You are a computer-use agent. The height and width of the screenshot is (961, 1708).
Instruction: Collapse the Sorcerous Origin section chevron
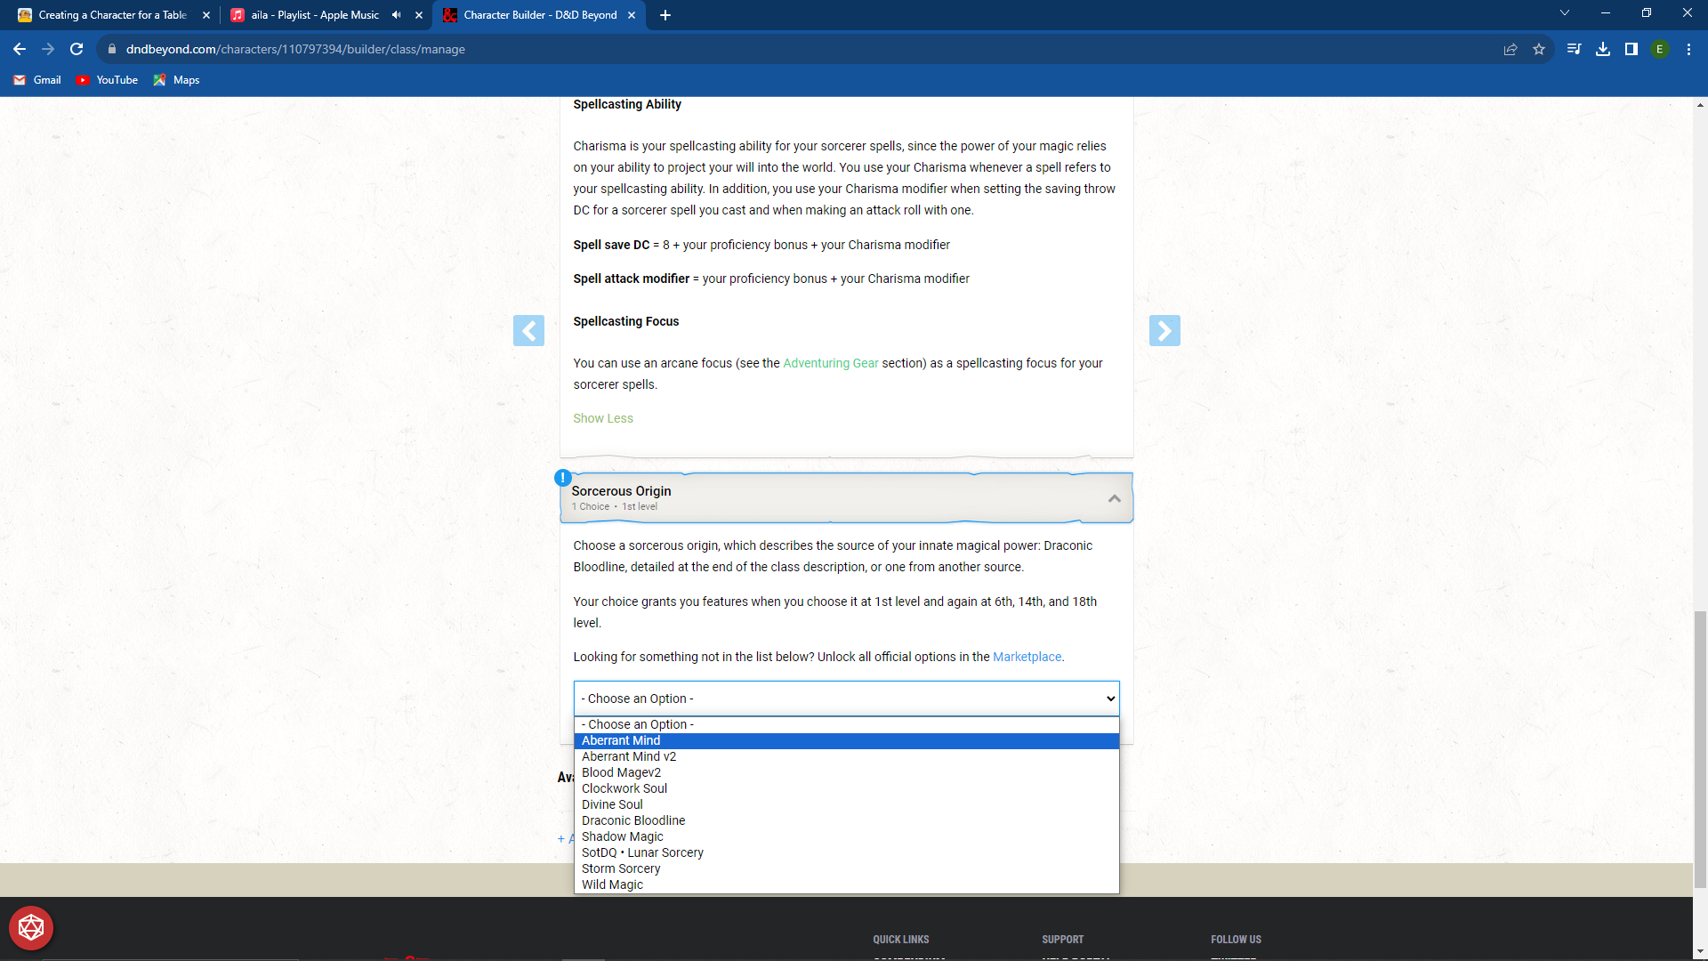(x=1114, y=498)
